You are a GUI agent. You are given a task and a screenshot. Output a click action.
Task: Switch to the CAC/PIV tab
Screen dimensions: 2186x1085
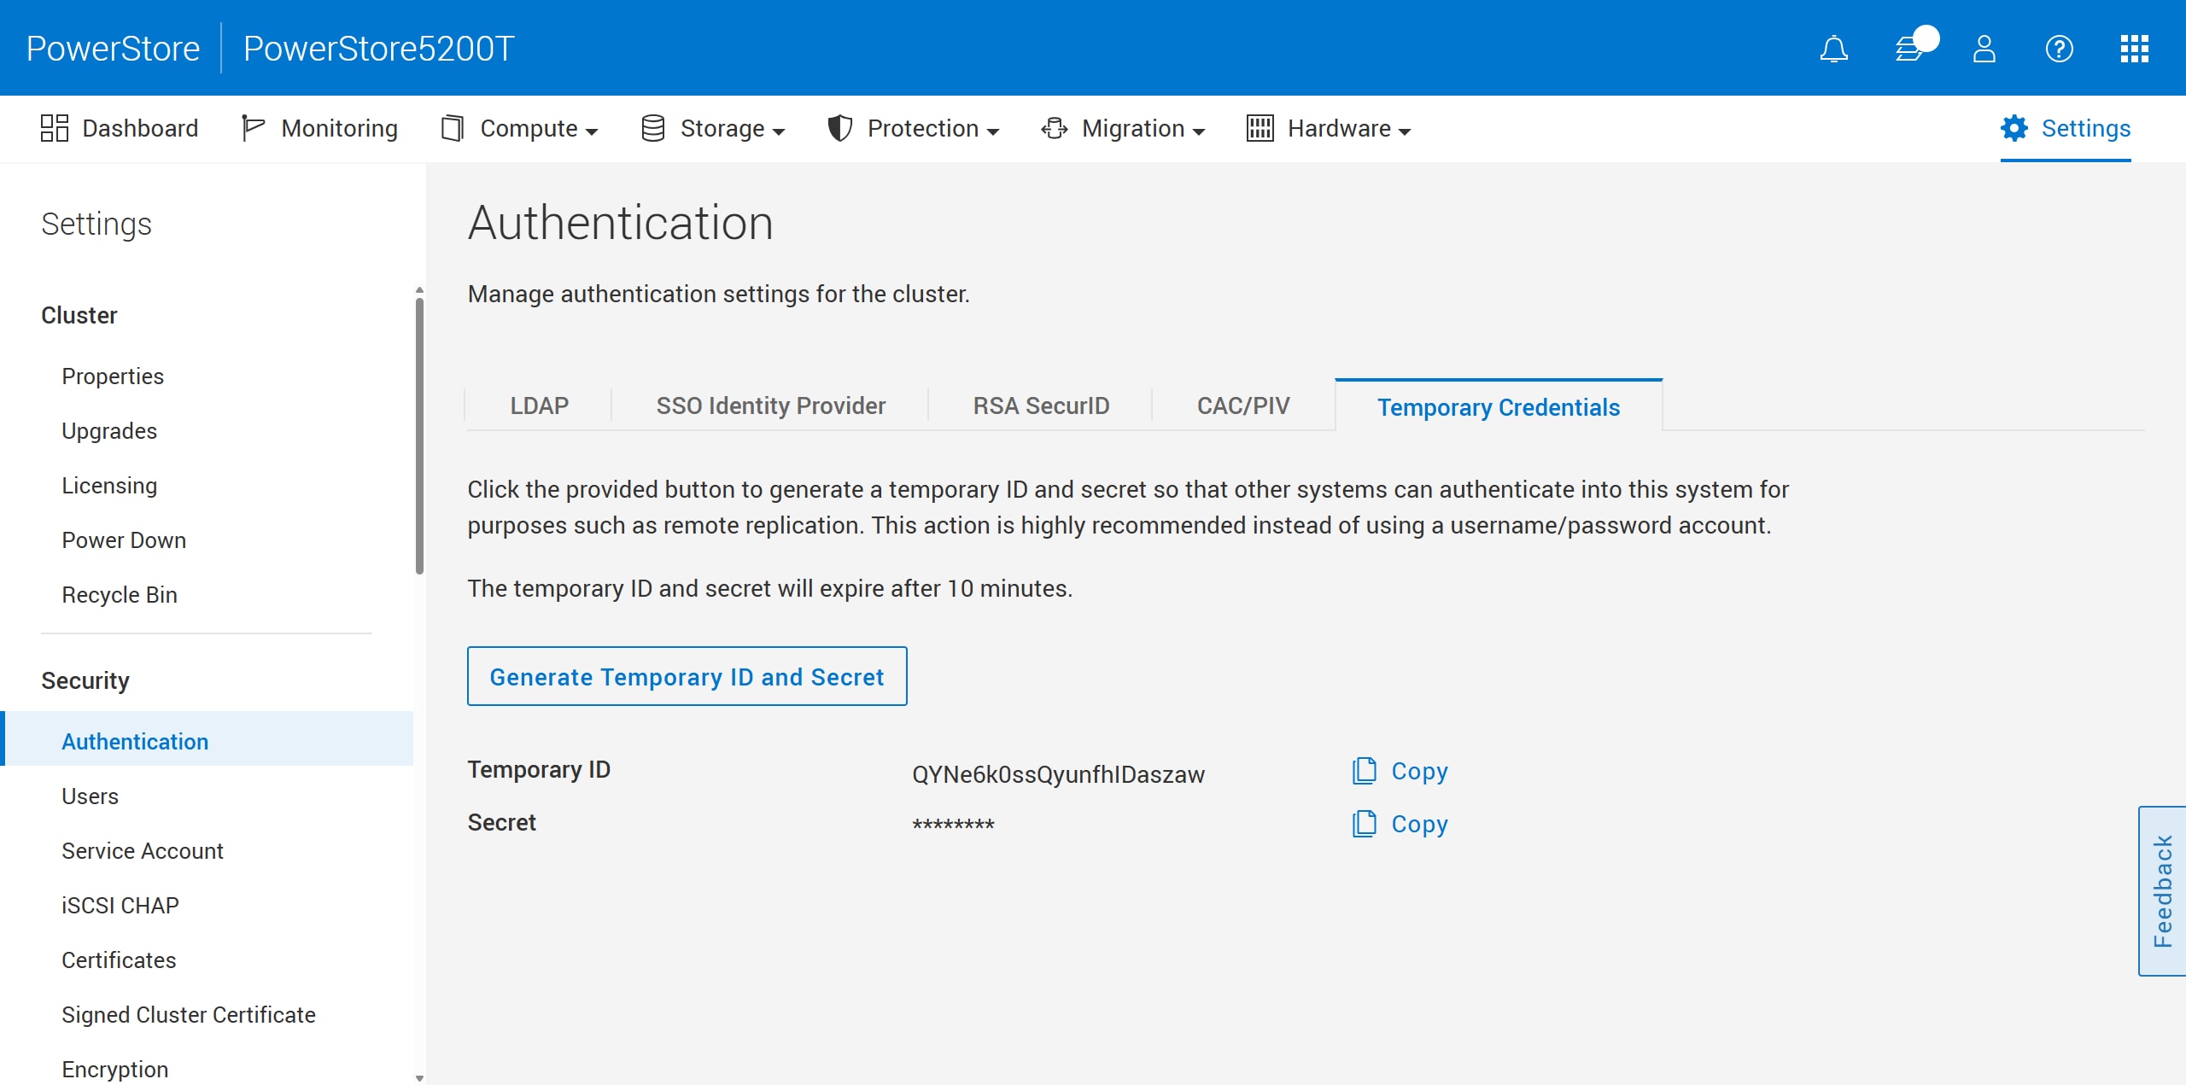pos(1243,405)
